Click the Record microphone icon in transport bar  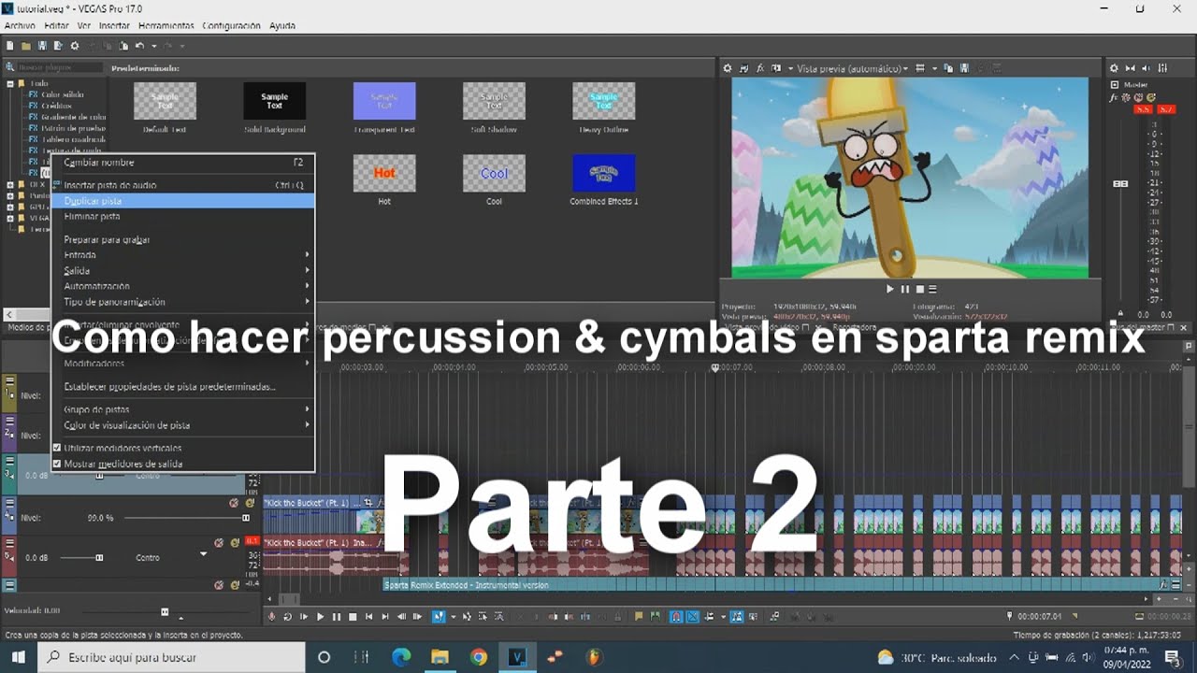[272, 616]
